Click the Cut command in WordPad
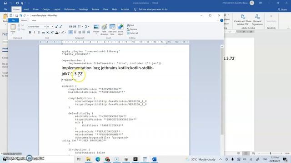 click(21, 25)
